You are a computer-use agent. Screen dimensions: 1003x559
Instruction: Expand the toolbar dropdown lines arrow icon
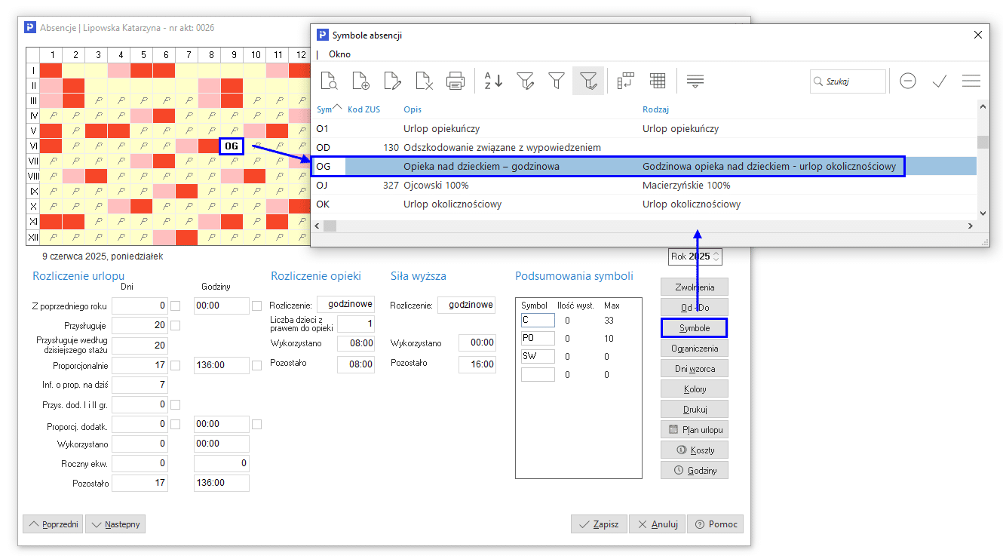pyautogui.click(x=695, y=81)
